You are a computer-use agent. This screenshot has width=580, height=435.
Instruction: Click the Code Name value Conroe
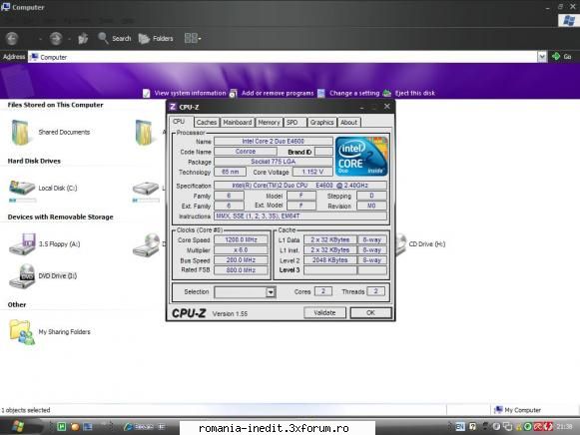click(x=246, y=152)
